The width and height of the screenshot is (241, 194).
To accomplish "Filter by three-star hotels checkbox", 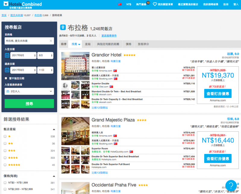I will pyautogui.click(x=5, y=151).
